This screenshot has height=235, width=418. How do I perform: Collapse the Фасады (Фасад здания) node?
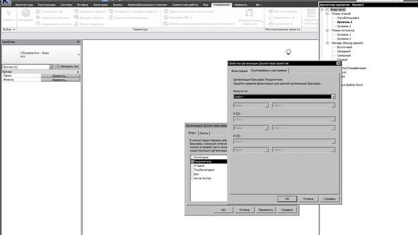coord(327,43)
